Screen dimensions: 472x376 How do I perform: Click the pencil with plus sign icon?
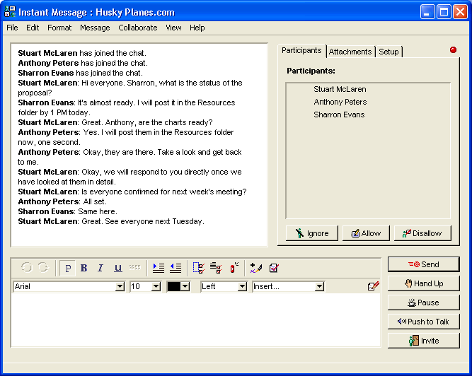256,268
